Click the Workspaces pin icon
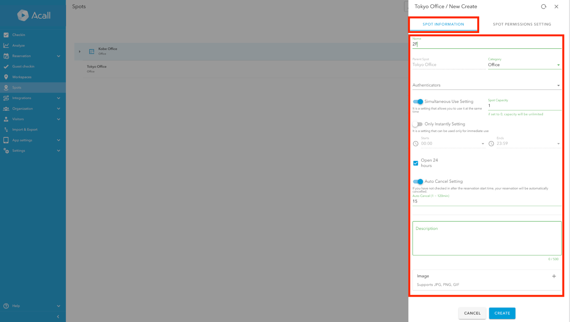570x322 pixels. click(x=6, y=77)
